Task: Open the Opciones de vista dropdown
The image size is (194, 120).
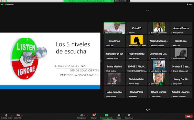Action: (121, 1)
